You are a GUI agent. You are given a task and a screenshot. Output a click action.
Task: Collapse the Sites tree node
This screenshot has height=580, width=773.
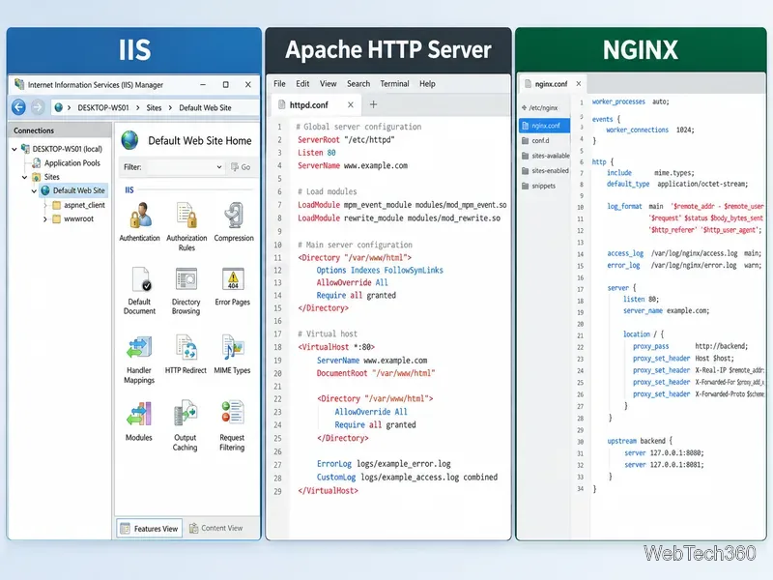click(25, 177)
